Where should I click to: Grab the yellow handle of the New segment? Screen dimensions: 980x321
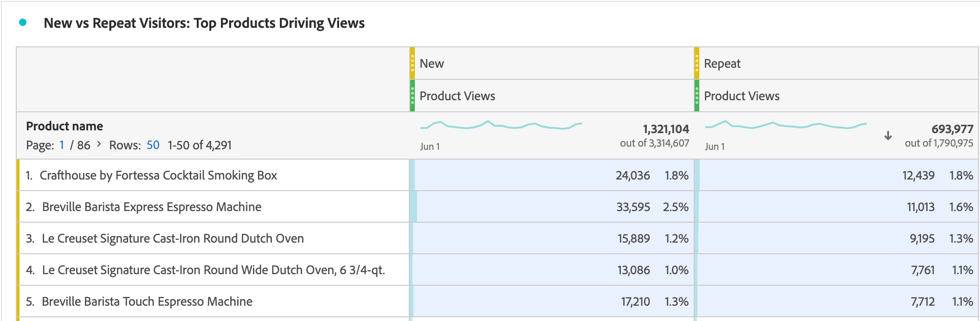point(412,63)
